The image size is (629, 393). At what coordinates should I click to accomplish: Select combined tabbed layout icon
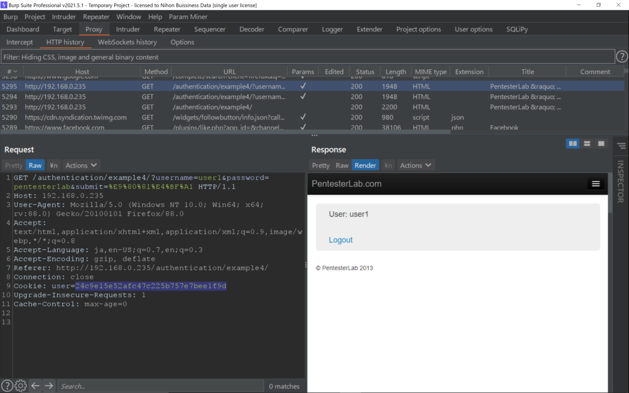point(601,144)
